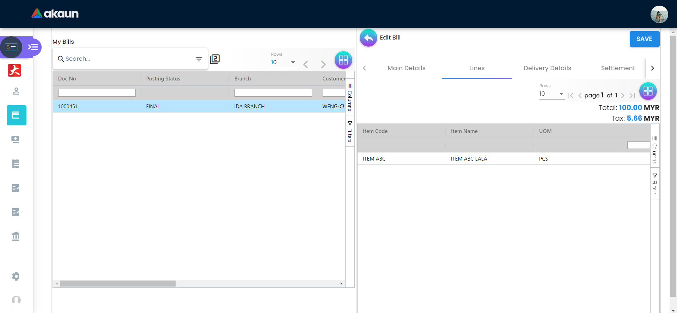The height and width of the screenshot is (313, 677).
Task: Open the Rows dropdown in My Bills
Action: tap(283, 62)
